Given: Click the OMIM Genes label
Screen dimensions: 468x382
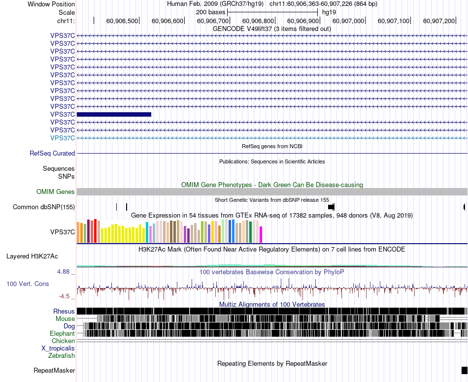Looking at the screenshot, I should click(56, 192).
